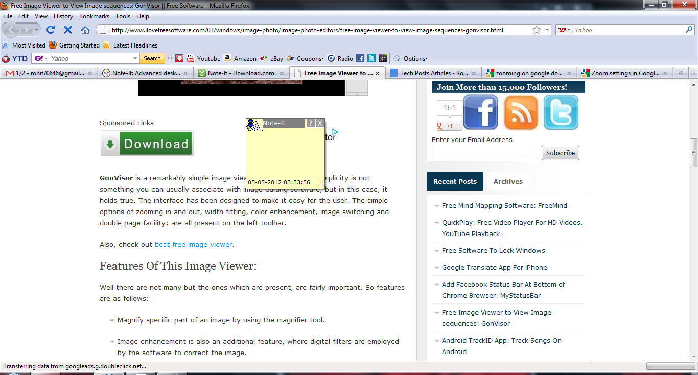The width and height of the screenshot is (698, 375).
Task: Click the Google +1 button
Action: [449, 126]
